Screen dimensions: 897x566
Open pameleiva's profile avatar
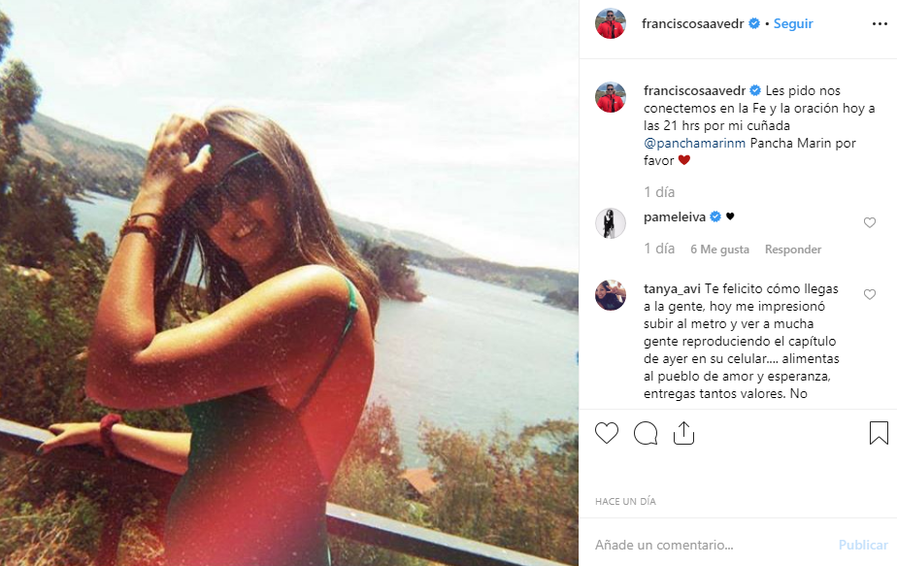tap(611, 223)
